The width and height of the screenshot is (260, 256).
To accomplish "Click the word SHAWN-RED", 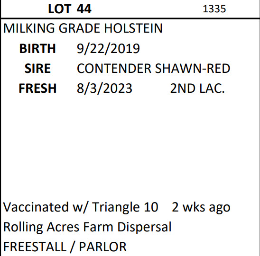I will click(193, 69).
